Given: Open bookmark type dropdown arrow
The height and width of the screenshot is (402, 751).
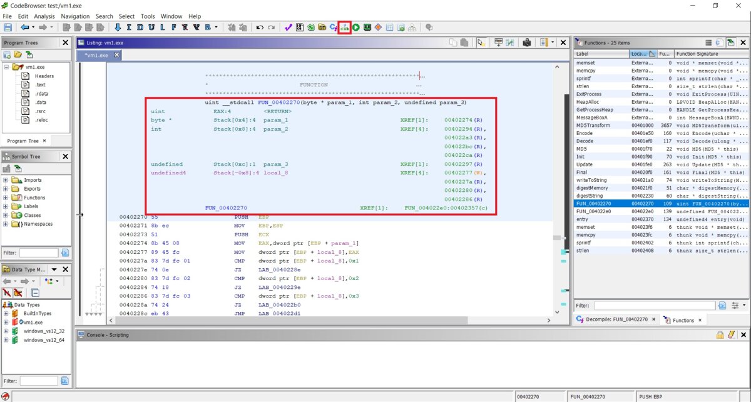Looking at the screenshot, I should pos(216,28).
